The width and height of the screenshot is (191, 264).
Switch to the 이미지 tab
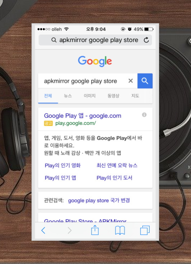[89, 96]
